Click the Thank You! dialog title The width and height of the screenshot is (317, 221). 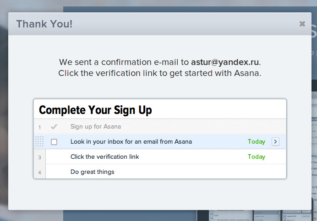pos(44,24)
